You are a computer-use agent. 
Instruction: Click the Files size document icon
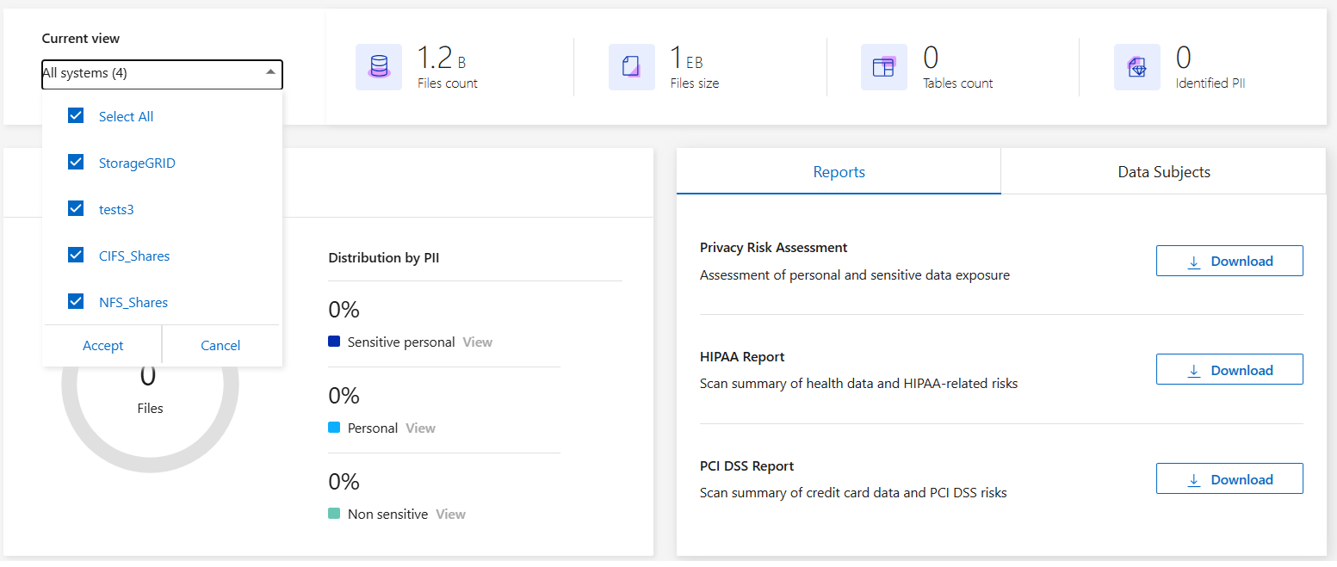point(631,67)
